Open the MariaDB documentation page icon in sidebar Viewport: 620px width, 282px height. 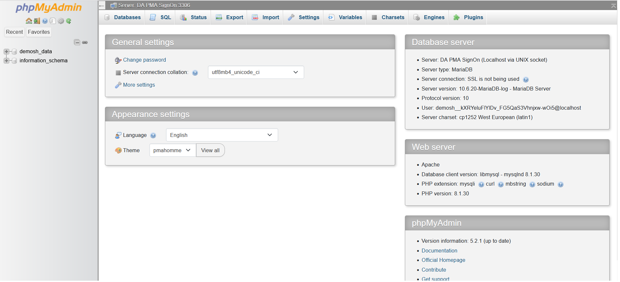[53, 21]
